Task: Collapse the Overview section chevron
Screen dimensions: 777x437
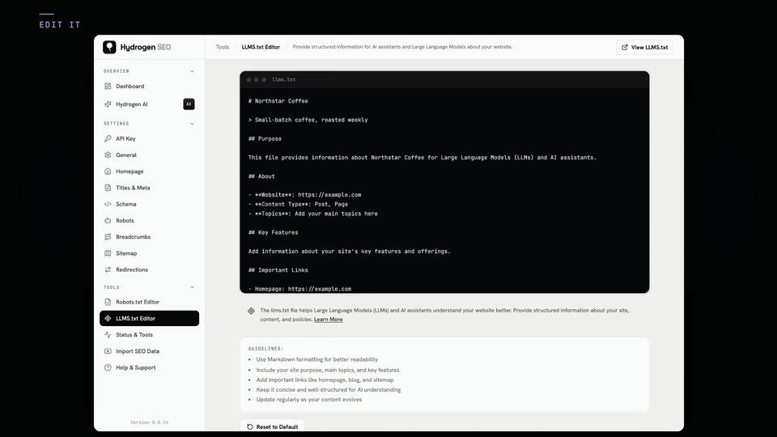Action: (193, 71)
